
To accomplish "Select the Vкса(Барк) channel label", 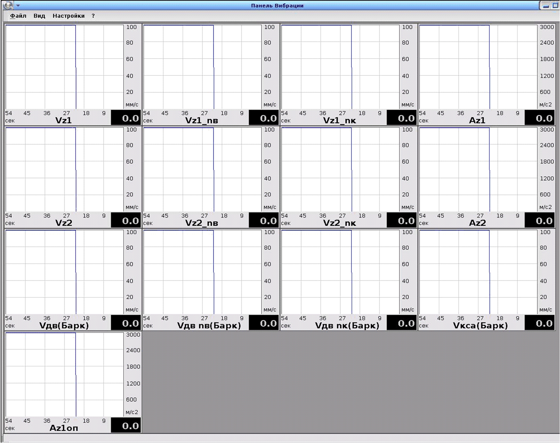I will point(480,326).
